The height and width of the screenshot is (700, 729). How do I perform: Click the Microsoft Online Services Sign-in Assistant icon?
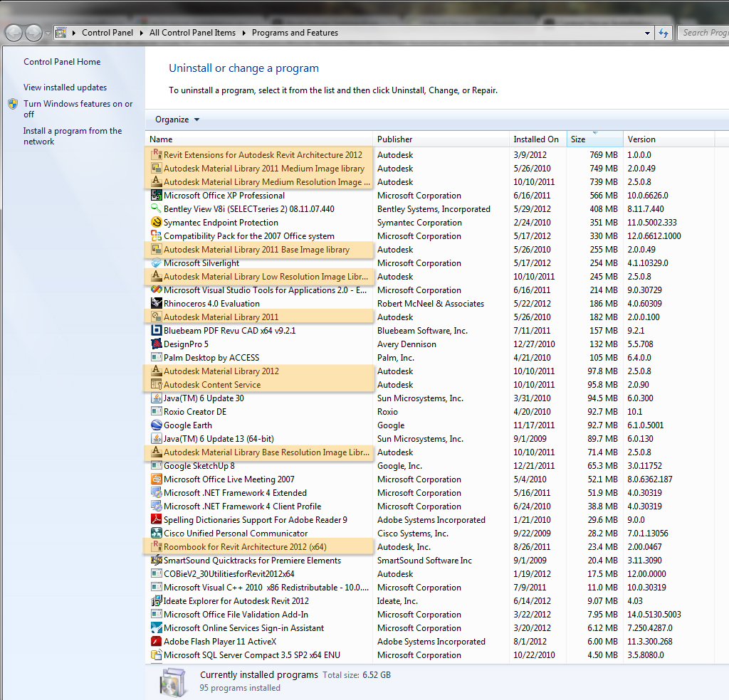pos(157,627)
